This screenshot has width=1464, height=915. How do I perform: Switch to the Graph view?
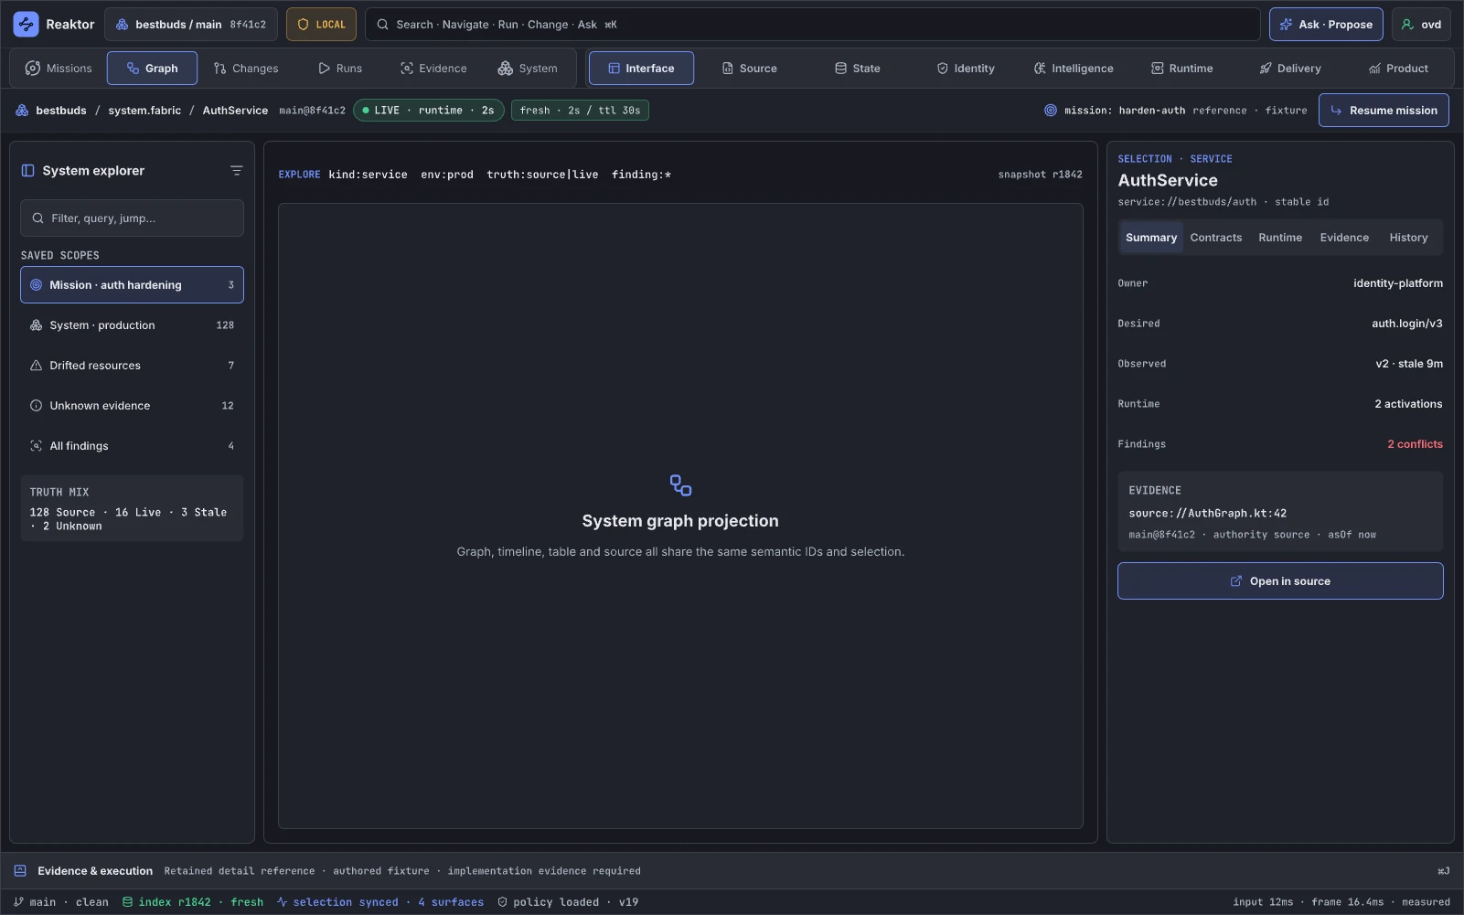coord(152,69)
